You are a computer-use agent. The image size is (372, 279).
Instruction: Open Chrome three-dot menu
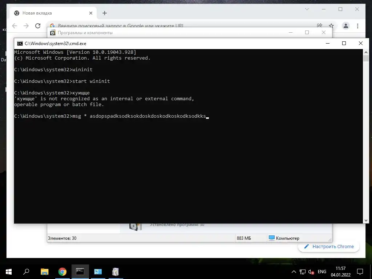(x=357, y=26)
